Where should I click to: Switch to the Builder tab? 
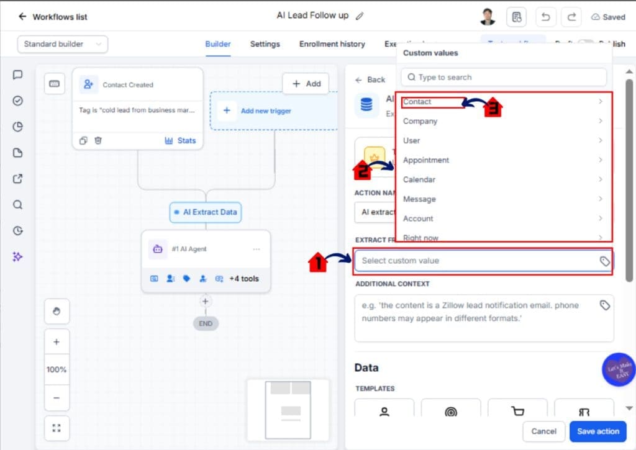coord(218,44)
